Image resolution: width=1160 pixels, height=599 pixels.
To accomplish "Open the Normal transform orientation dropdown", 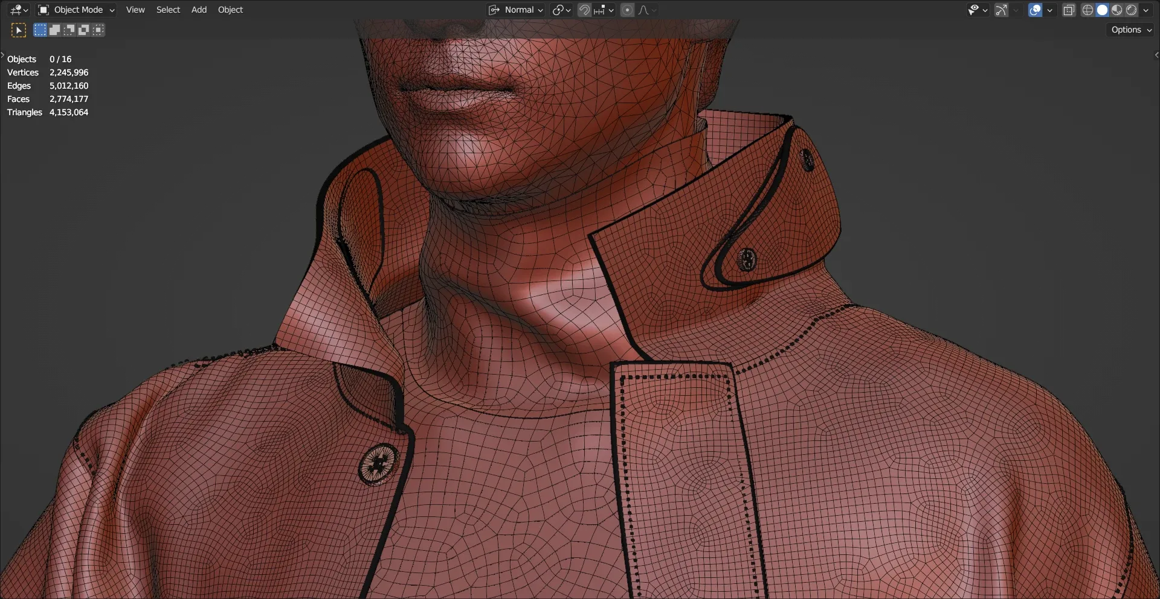I will pyautogui.click(x=516, y=10).
